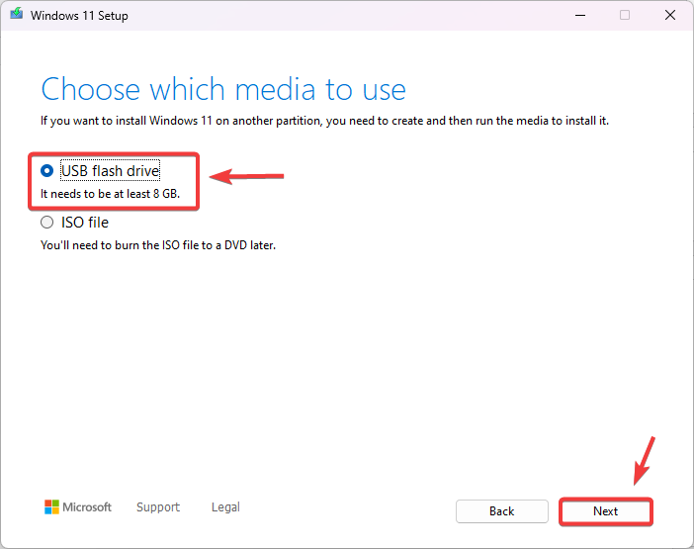Minimize the Windows 11 Setup window
The height and width of the screenshot is (549, 694).
[x=580, y=15]
